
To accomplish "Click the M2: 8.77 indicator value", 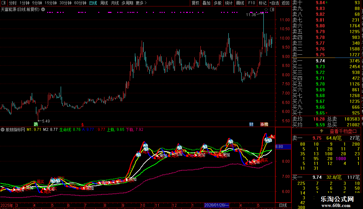I will coord(50,130).
